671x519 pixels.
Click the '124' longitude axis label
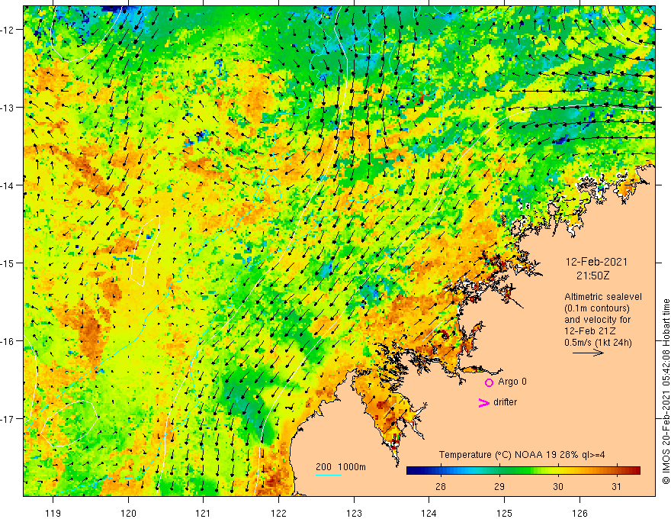tap(429, 513)
